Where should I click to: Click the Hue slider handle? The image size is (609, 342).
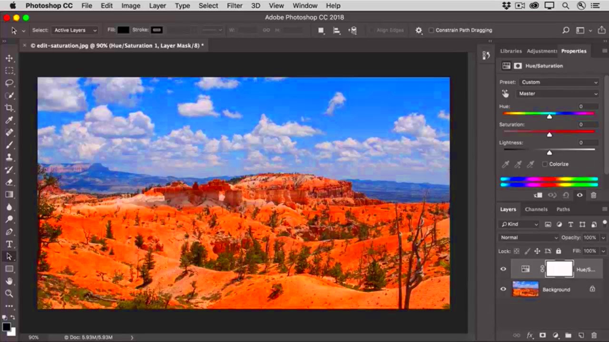click(x=550, y=116)
